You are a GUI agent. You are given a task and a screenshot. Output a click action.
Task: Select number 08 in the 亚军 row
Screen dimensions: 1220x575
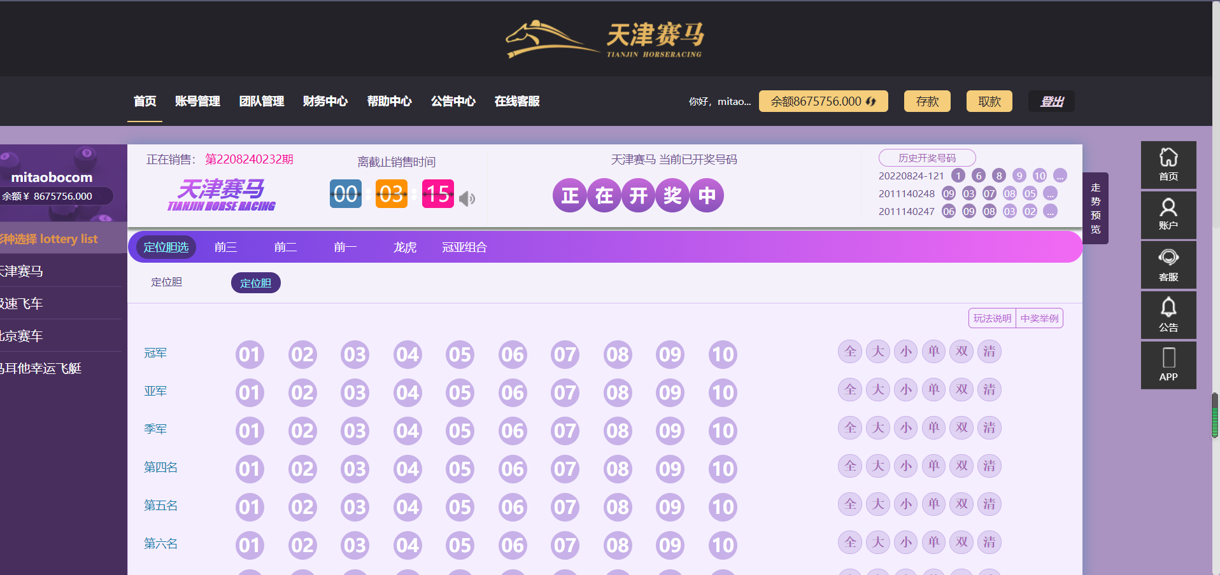point(617,392)
